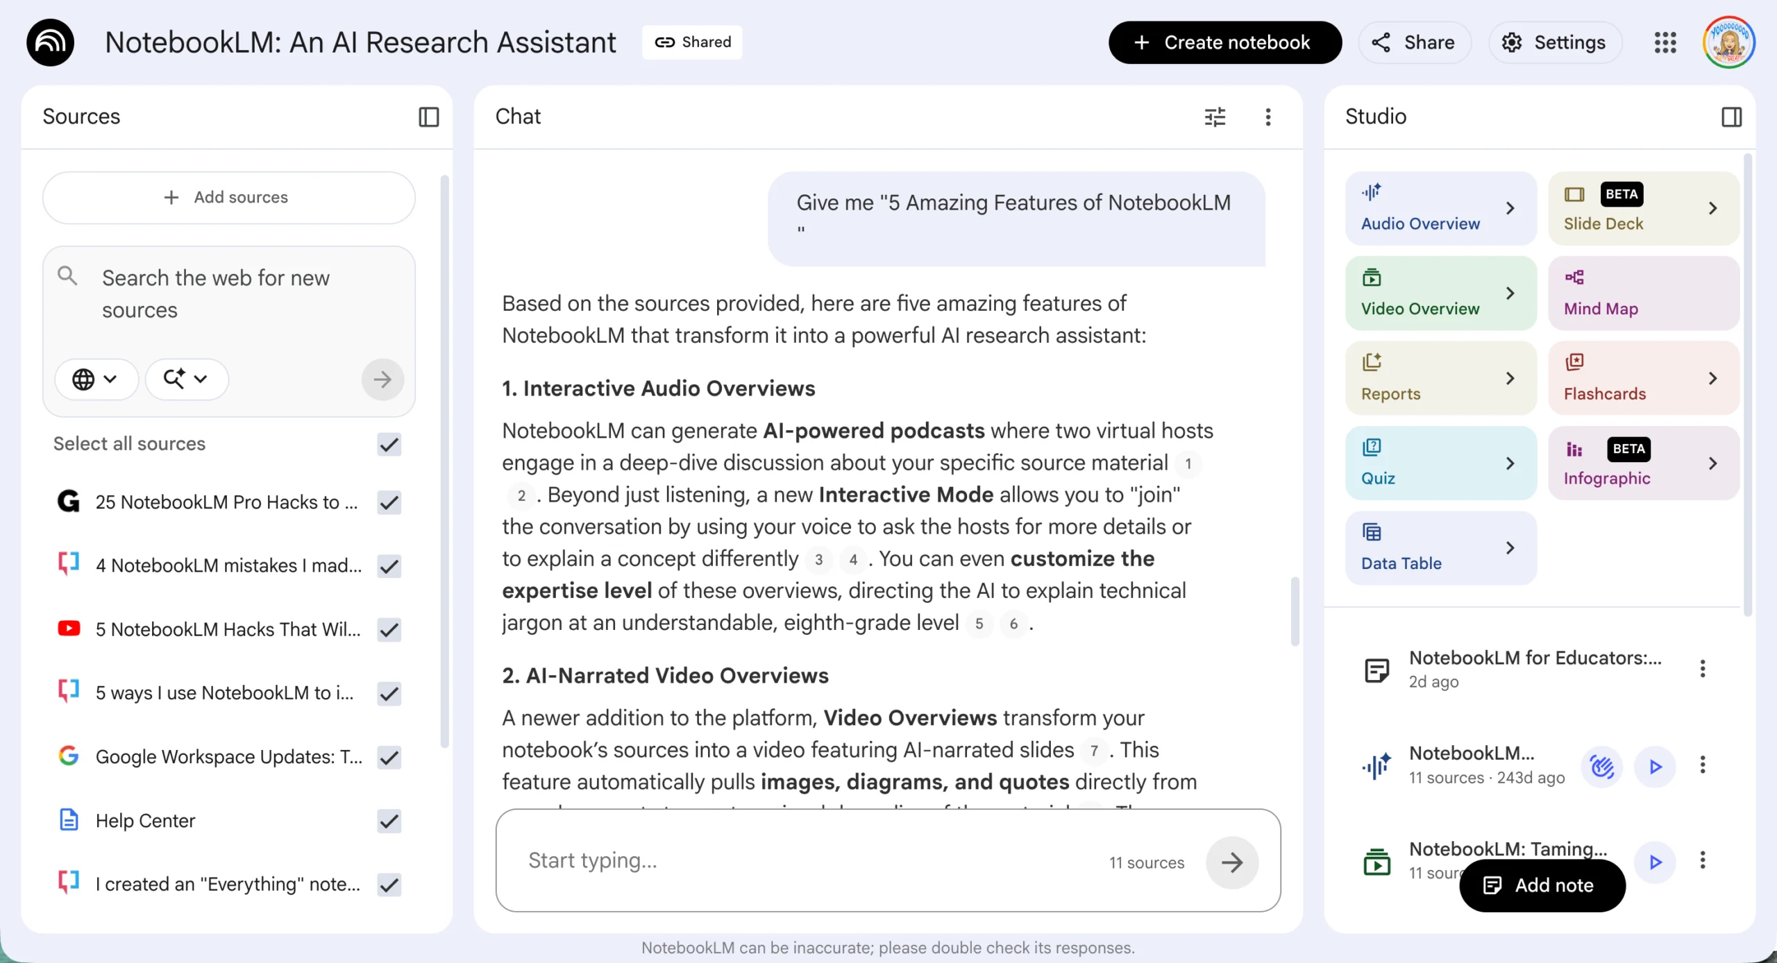1777x963 pixels.
Task: Open menu for NotebookLM for Educators note
Action: [x=1702, y=669]
